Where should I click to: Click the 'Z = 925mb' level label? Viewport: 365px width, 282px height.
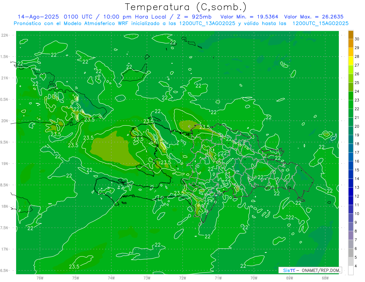(x=194, y=17)
